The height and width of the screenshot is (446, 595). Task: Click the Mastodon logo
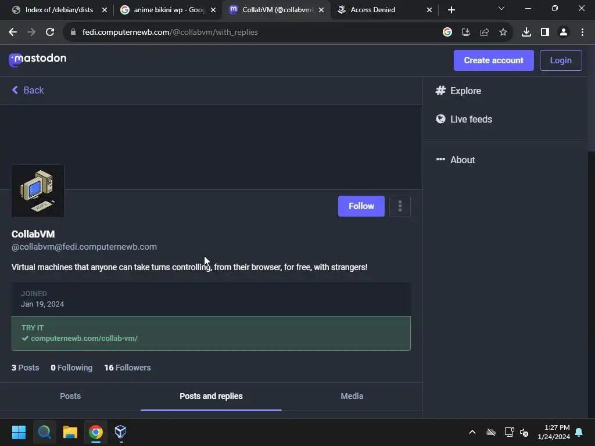pyautogui.click(x=38, y=59)
